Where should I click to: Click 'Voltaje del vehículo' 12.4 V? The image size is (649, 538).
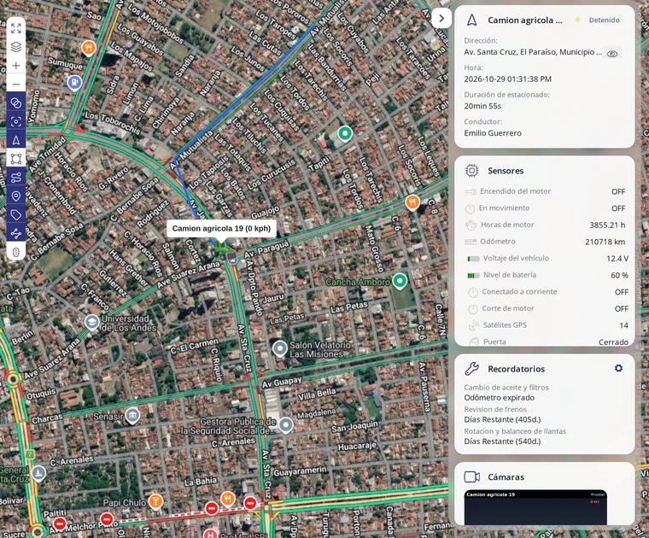617,258
